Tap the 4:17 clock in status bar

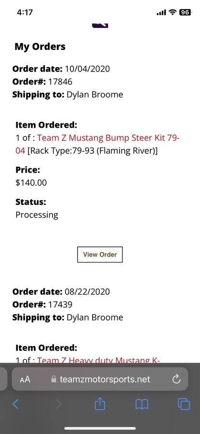point(25,13)
